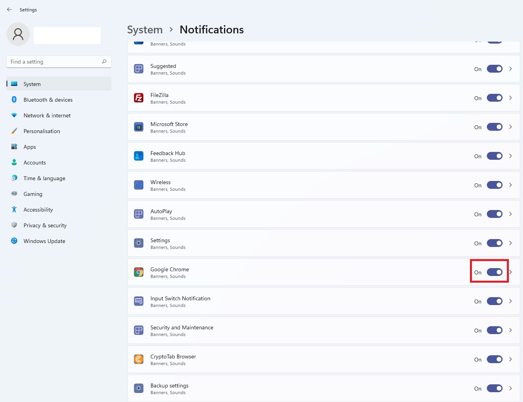Click the Google Chrome app icon

139,272
